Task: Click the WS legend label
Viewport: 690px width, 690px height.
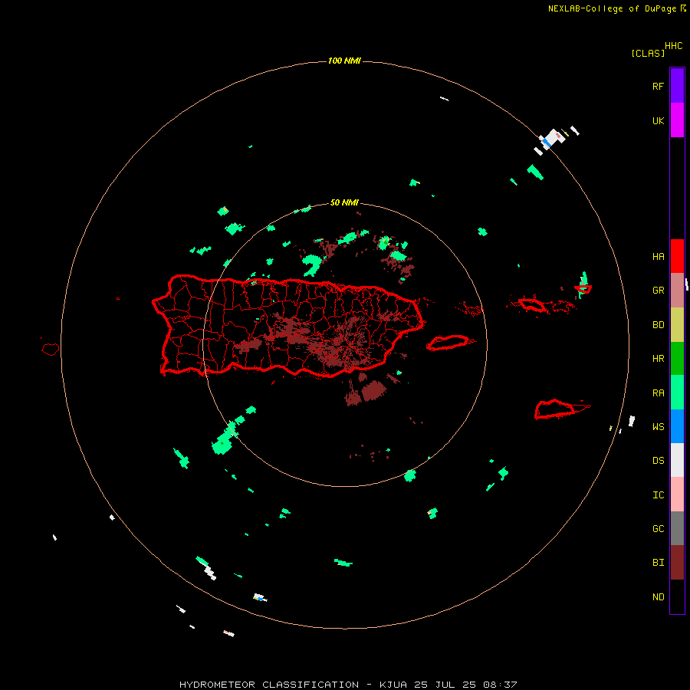Action: 658,426
